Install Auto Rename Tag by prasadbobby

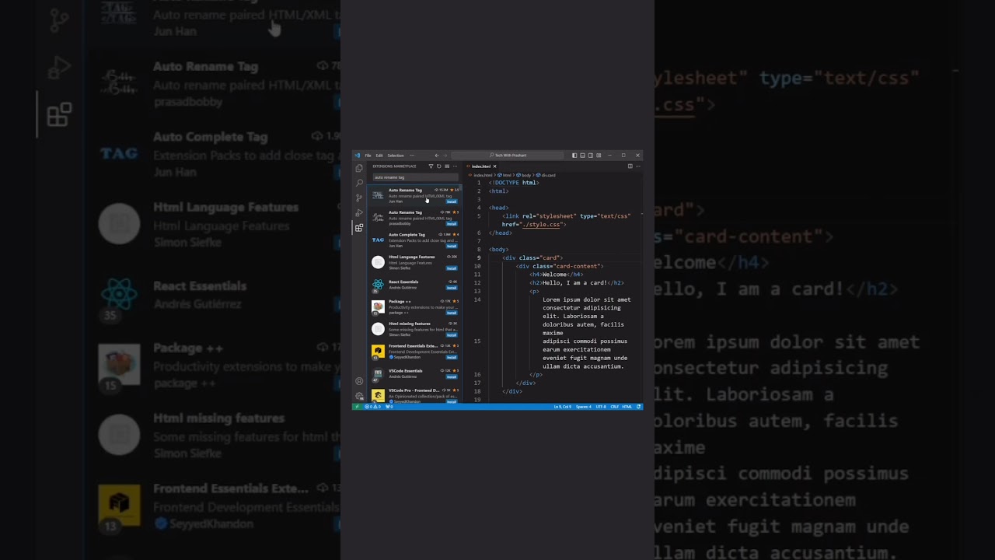pyautogui.click(x=452, y=224)
